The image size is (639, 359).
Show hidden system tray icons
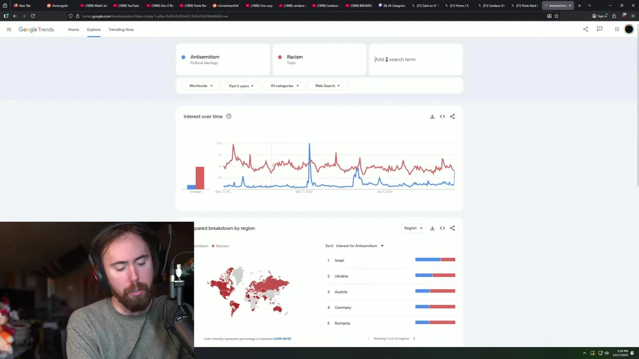(585, 353)
